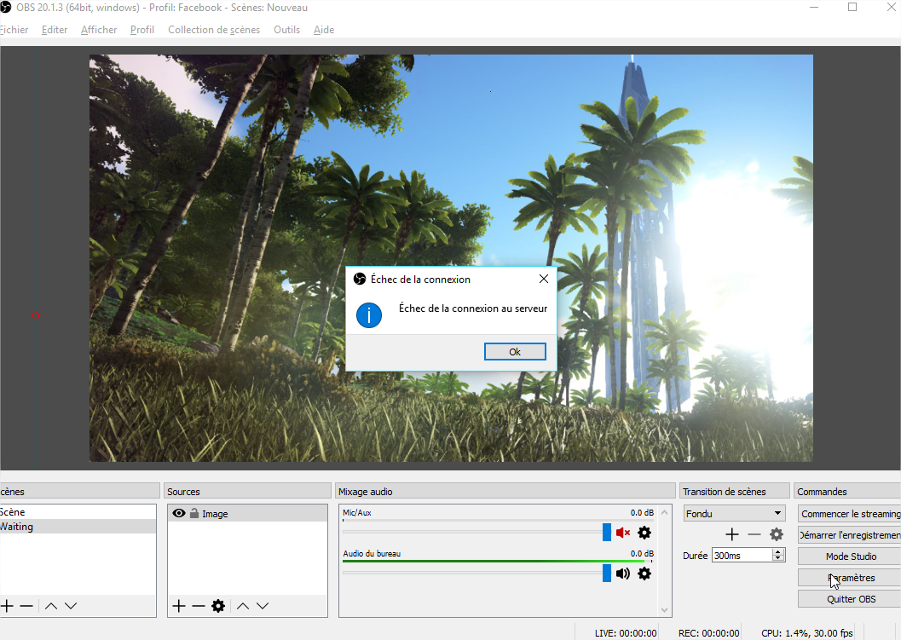Click Démarrer l'enregistrement button
This screenshot has width=901, height=640.
coord(849,535)
